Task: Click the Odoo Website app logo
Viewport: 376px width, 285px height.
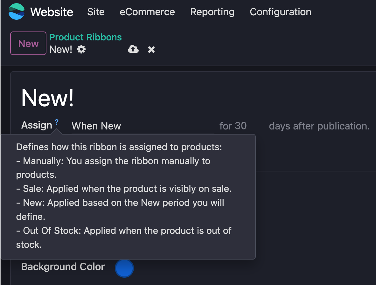Action: [x=16, y=12]
